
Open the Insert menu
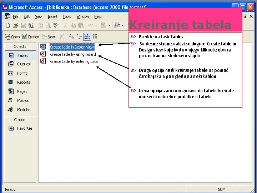(x=52, y=16)
